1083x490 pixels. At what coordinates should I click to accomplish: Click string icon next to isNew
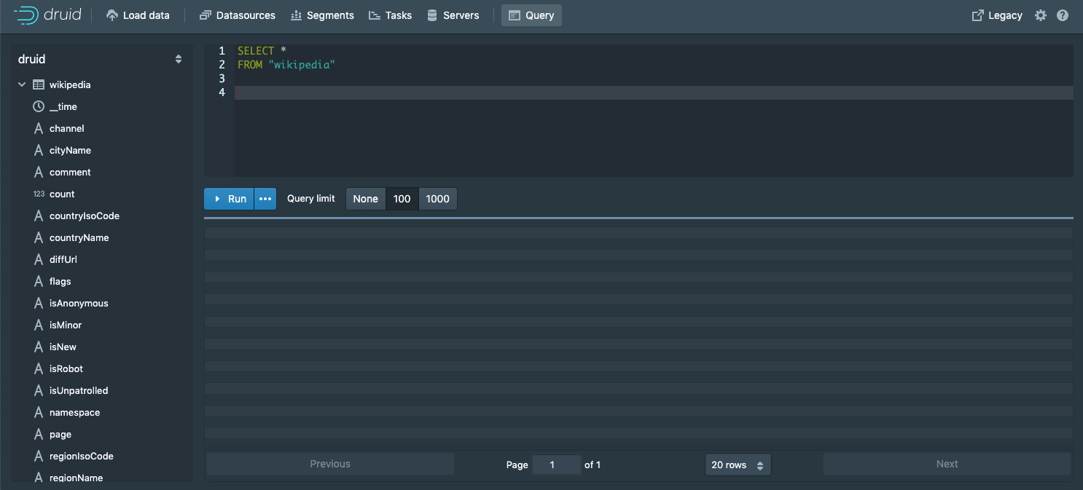[39, 347]
